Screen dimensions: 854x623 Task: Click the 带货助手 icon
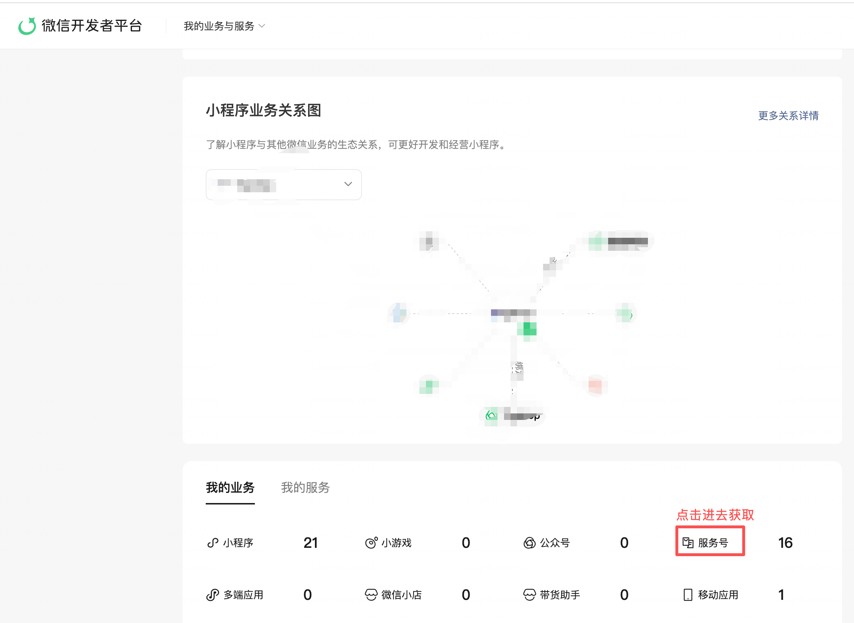529,595
